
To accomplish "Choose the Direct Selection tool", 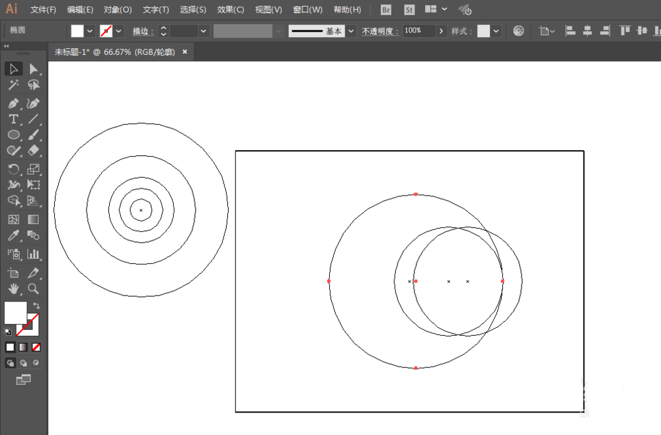I will tap(33, 69).
